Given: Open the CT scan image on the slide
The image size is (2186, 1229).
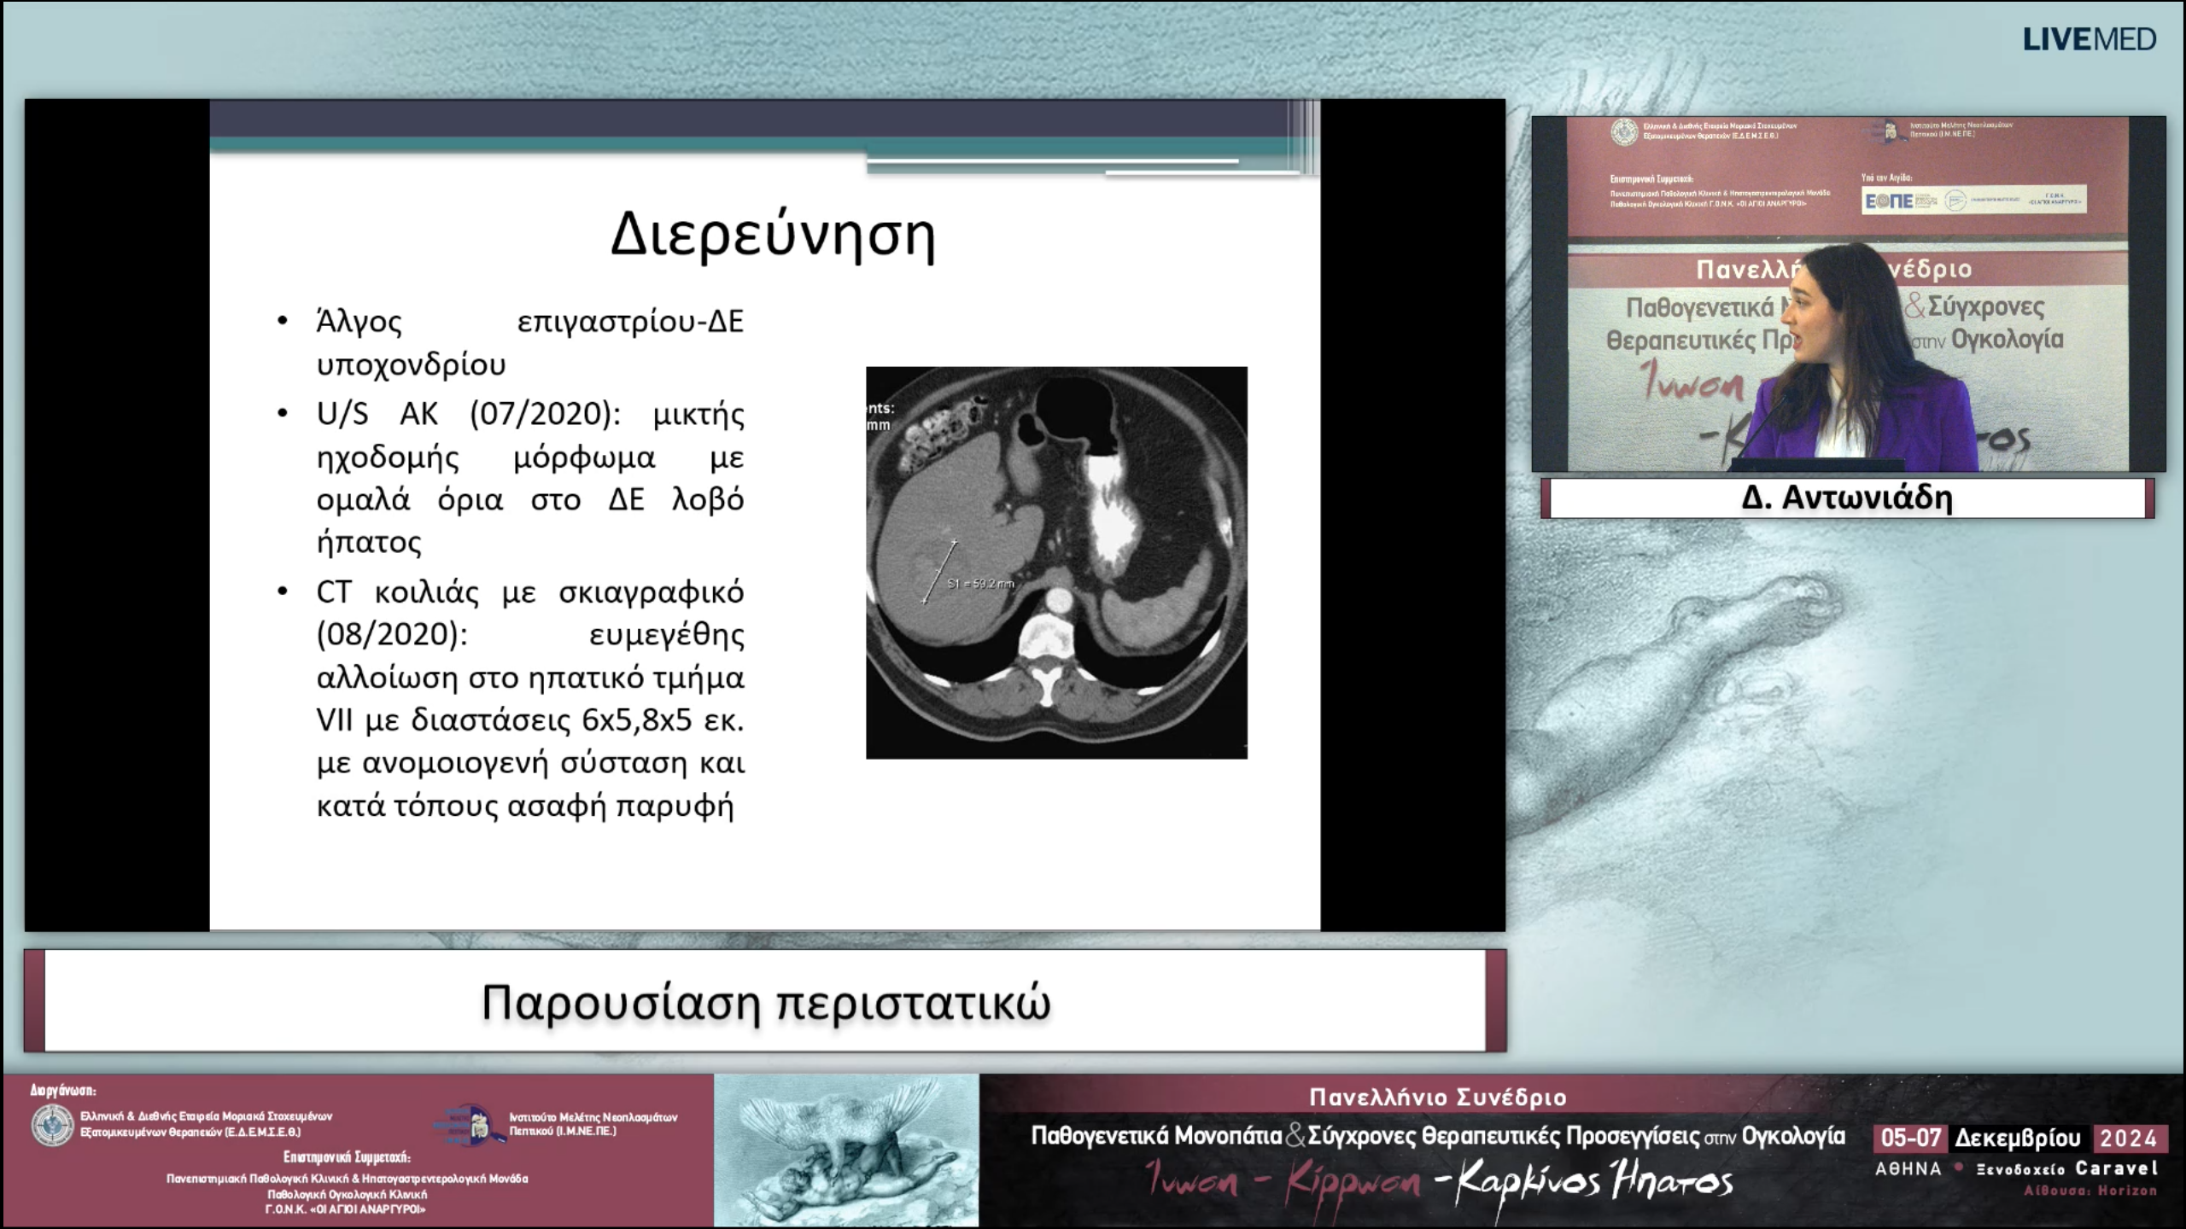Looking at the screenshot, I should [1056, 562].
